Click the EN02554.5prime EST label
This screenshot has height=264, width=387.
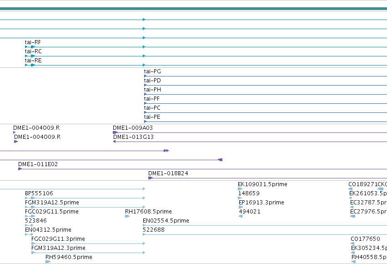coord(166,221)
